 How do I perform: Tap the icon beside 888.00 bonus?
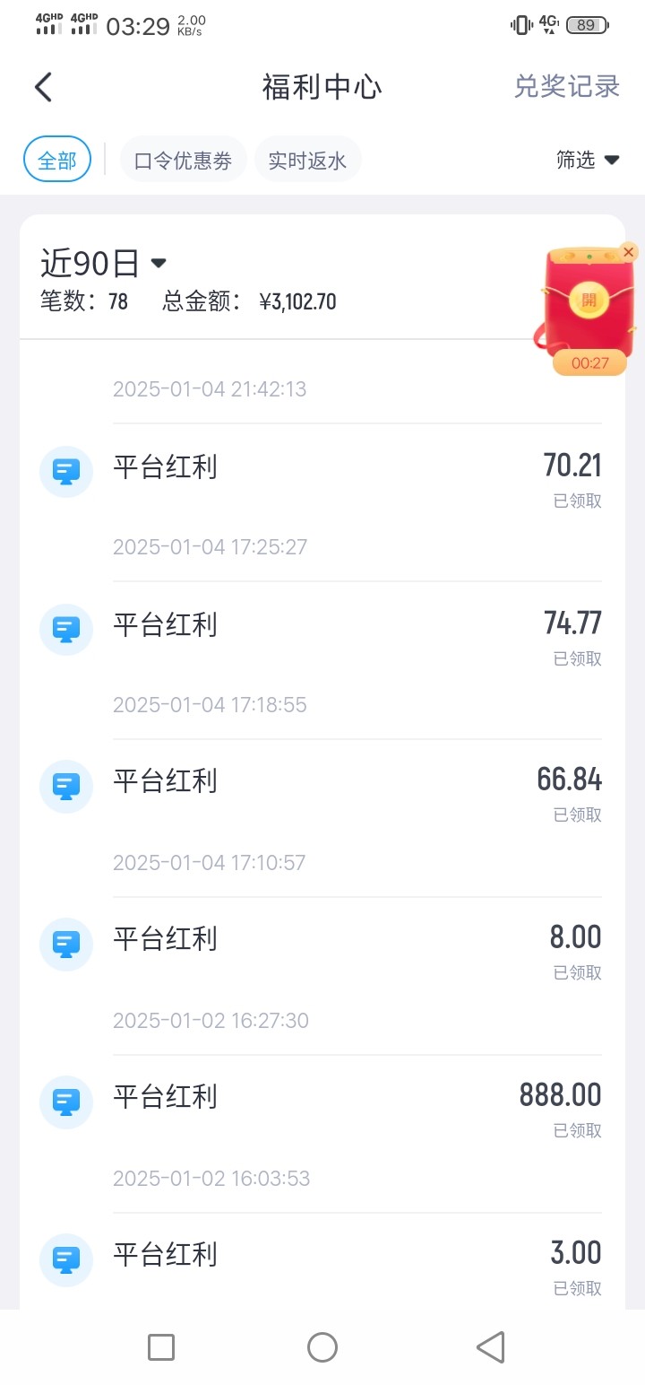pos(66,1101)
